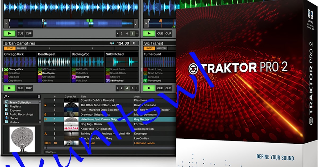Trigger the 909Thunder sample slot icon
This screenshot has width=318, height=167.
pos(40,69)
